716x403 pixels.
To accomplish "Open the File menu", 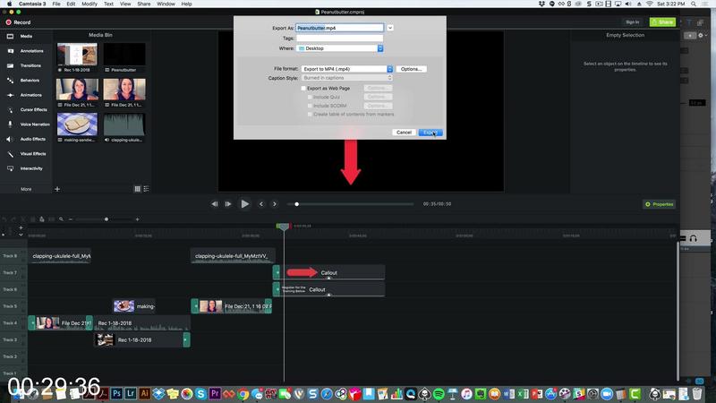I will (56, 4).
